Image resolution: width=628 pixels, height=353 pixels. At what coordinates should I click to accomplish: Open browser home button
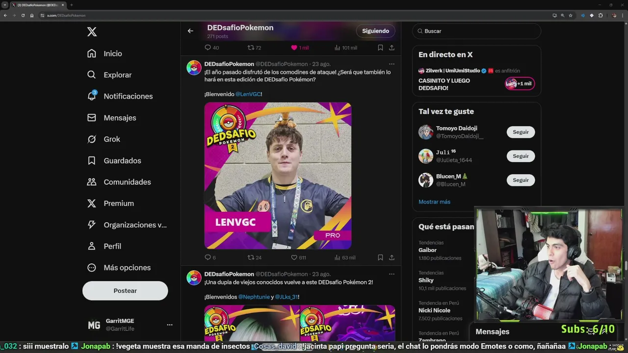tap(32, 15)
